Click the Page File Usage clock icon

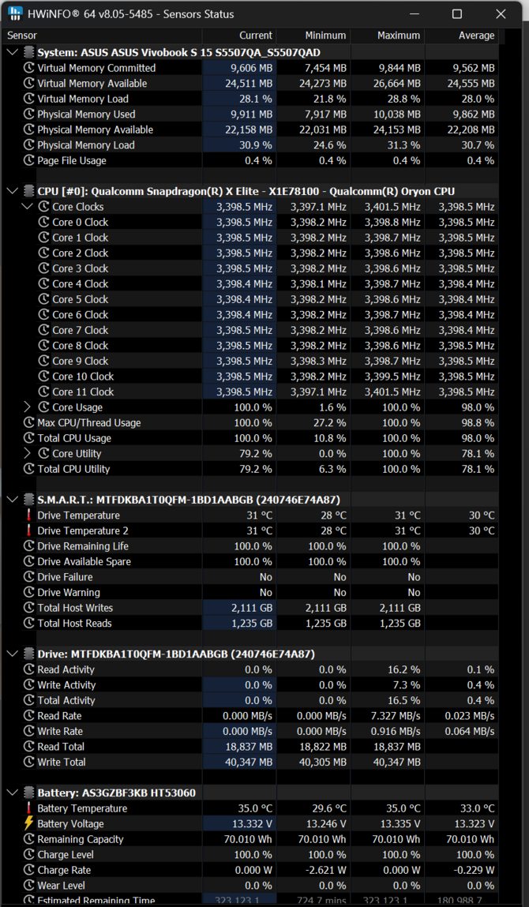29,160
